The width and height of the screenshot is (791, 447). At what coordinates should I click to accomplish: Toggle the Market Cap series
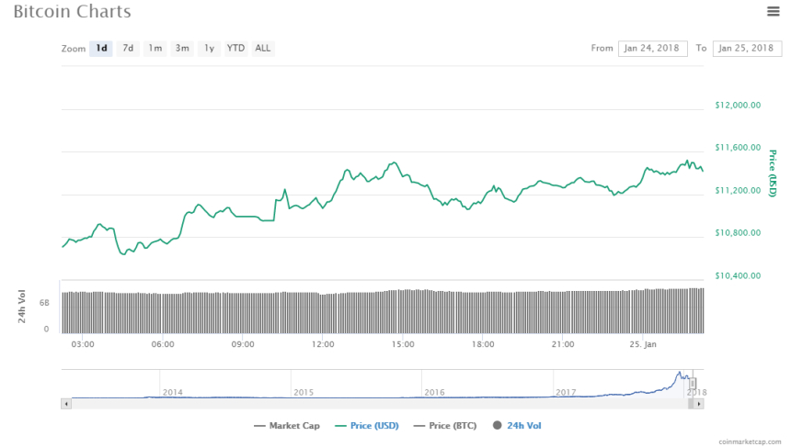click(x=286, y=426)
